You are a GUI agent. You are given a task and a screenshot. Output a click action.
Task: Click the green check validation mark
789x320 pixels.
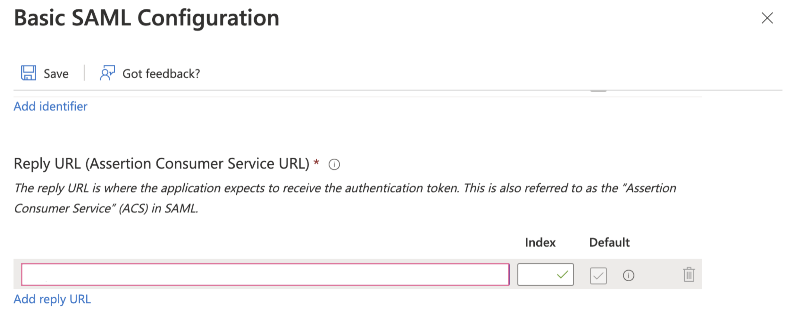tap(562, 275)
